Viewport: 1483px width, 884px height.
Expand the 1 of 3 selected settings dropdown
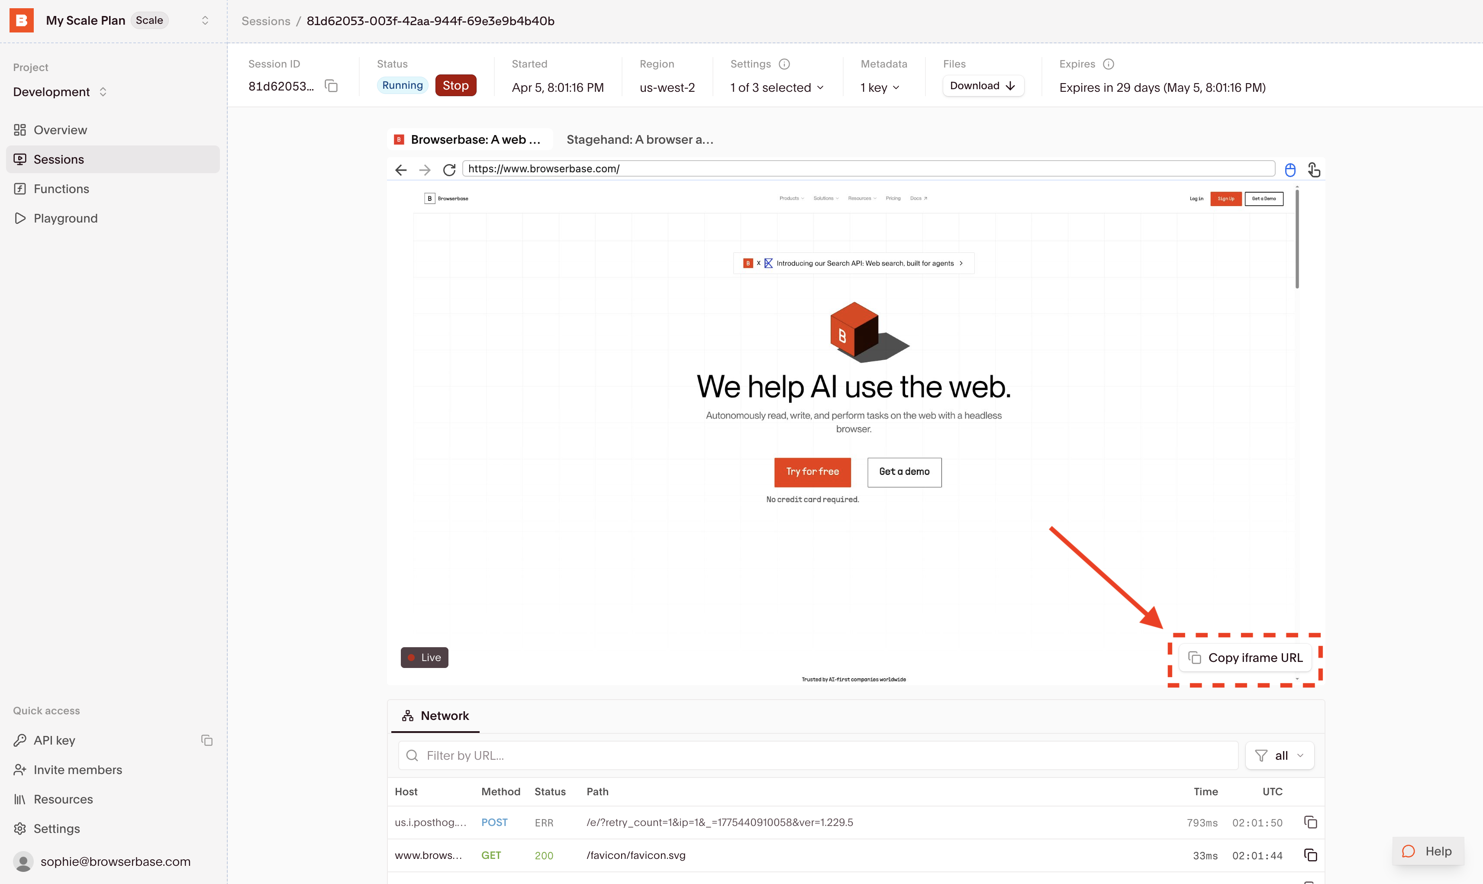777,87
